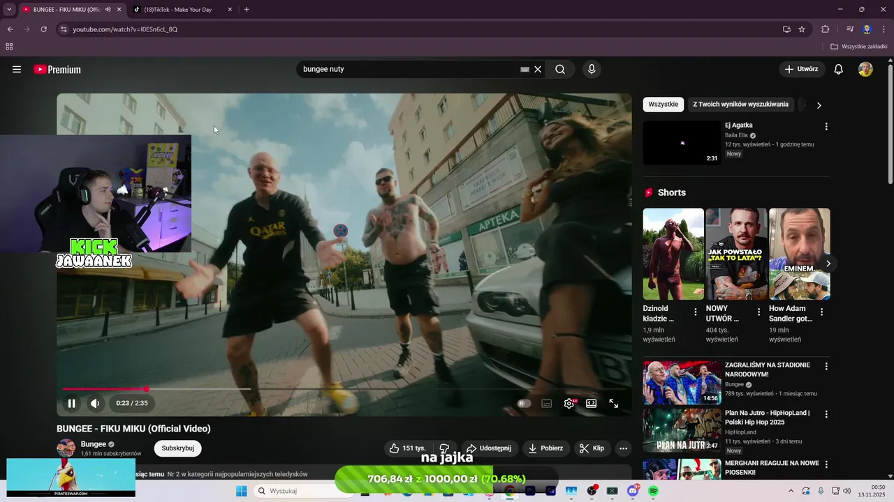Open the browser extensions puzzle icon
This screenshot has height=502, width=894.
point(826,29)
